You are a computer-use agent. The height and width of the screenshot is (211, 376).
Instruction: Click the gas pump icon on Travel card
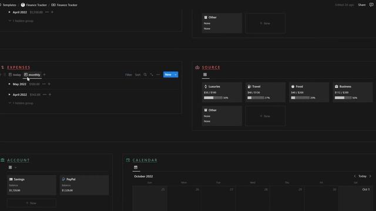249,87
